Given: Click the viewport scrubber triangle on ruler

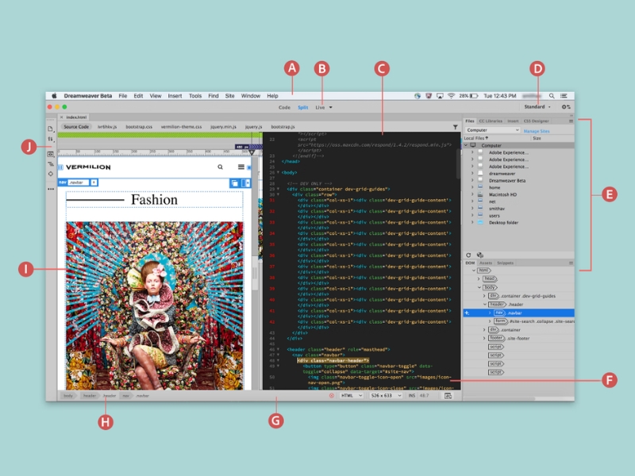Looking at the screenshot, I should (x=252, y=152).
